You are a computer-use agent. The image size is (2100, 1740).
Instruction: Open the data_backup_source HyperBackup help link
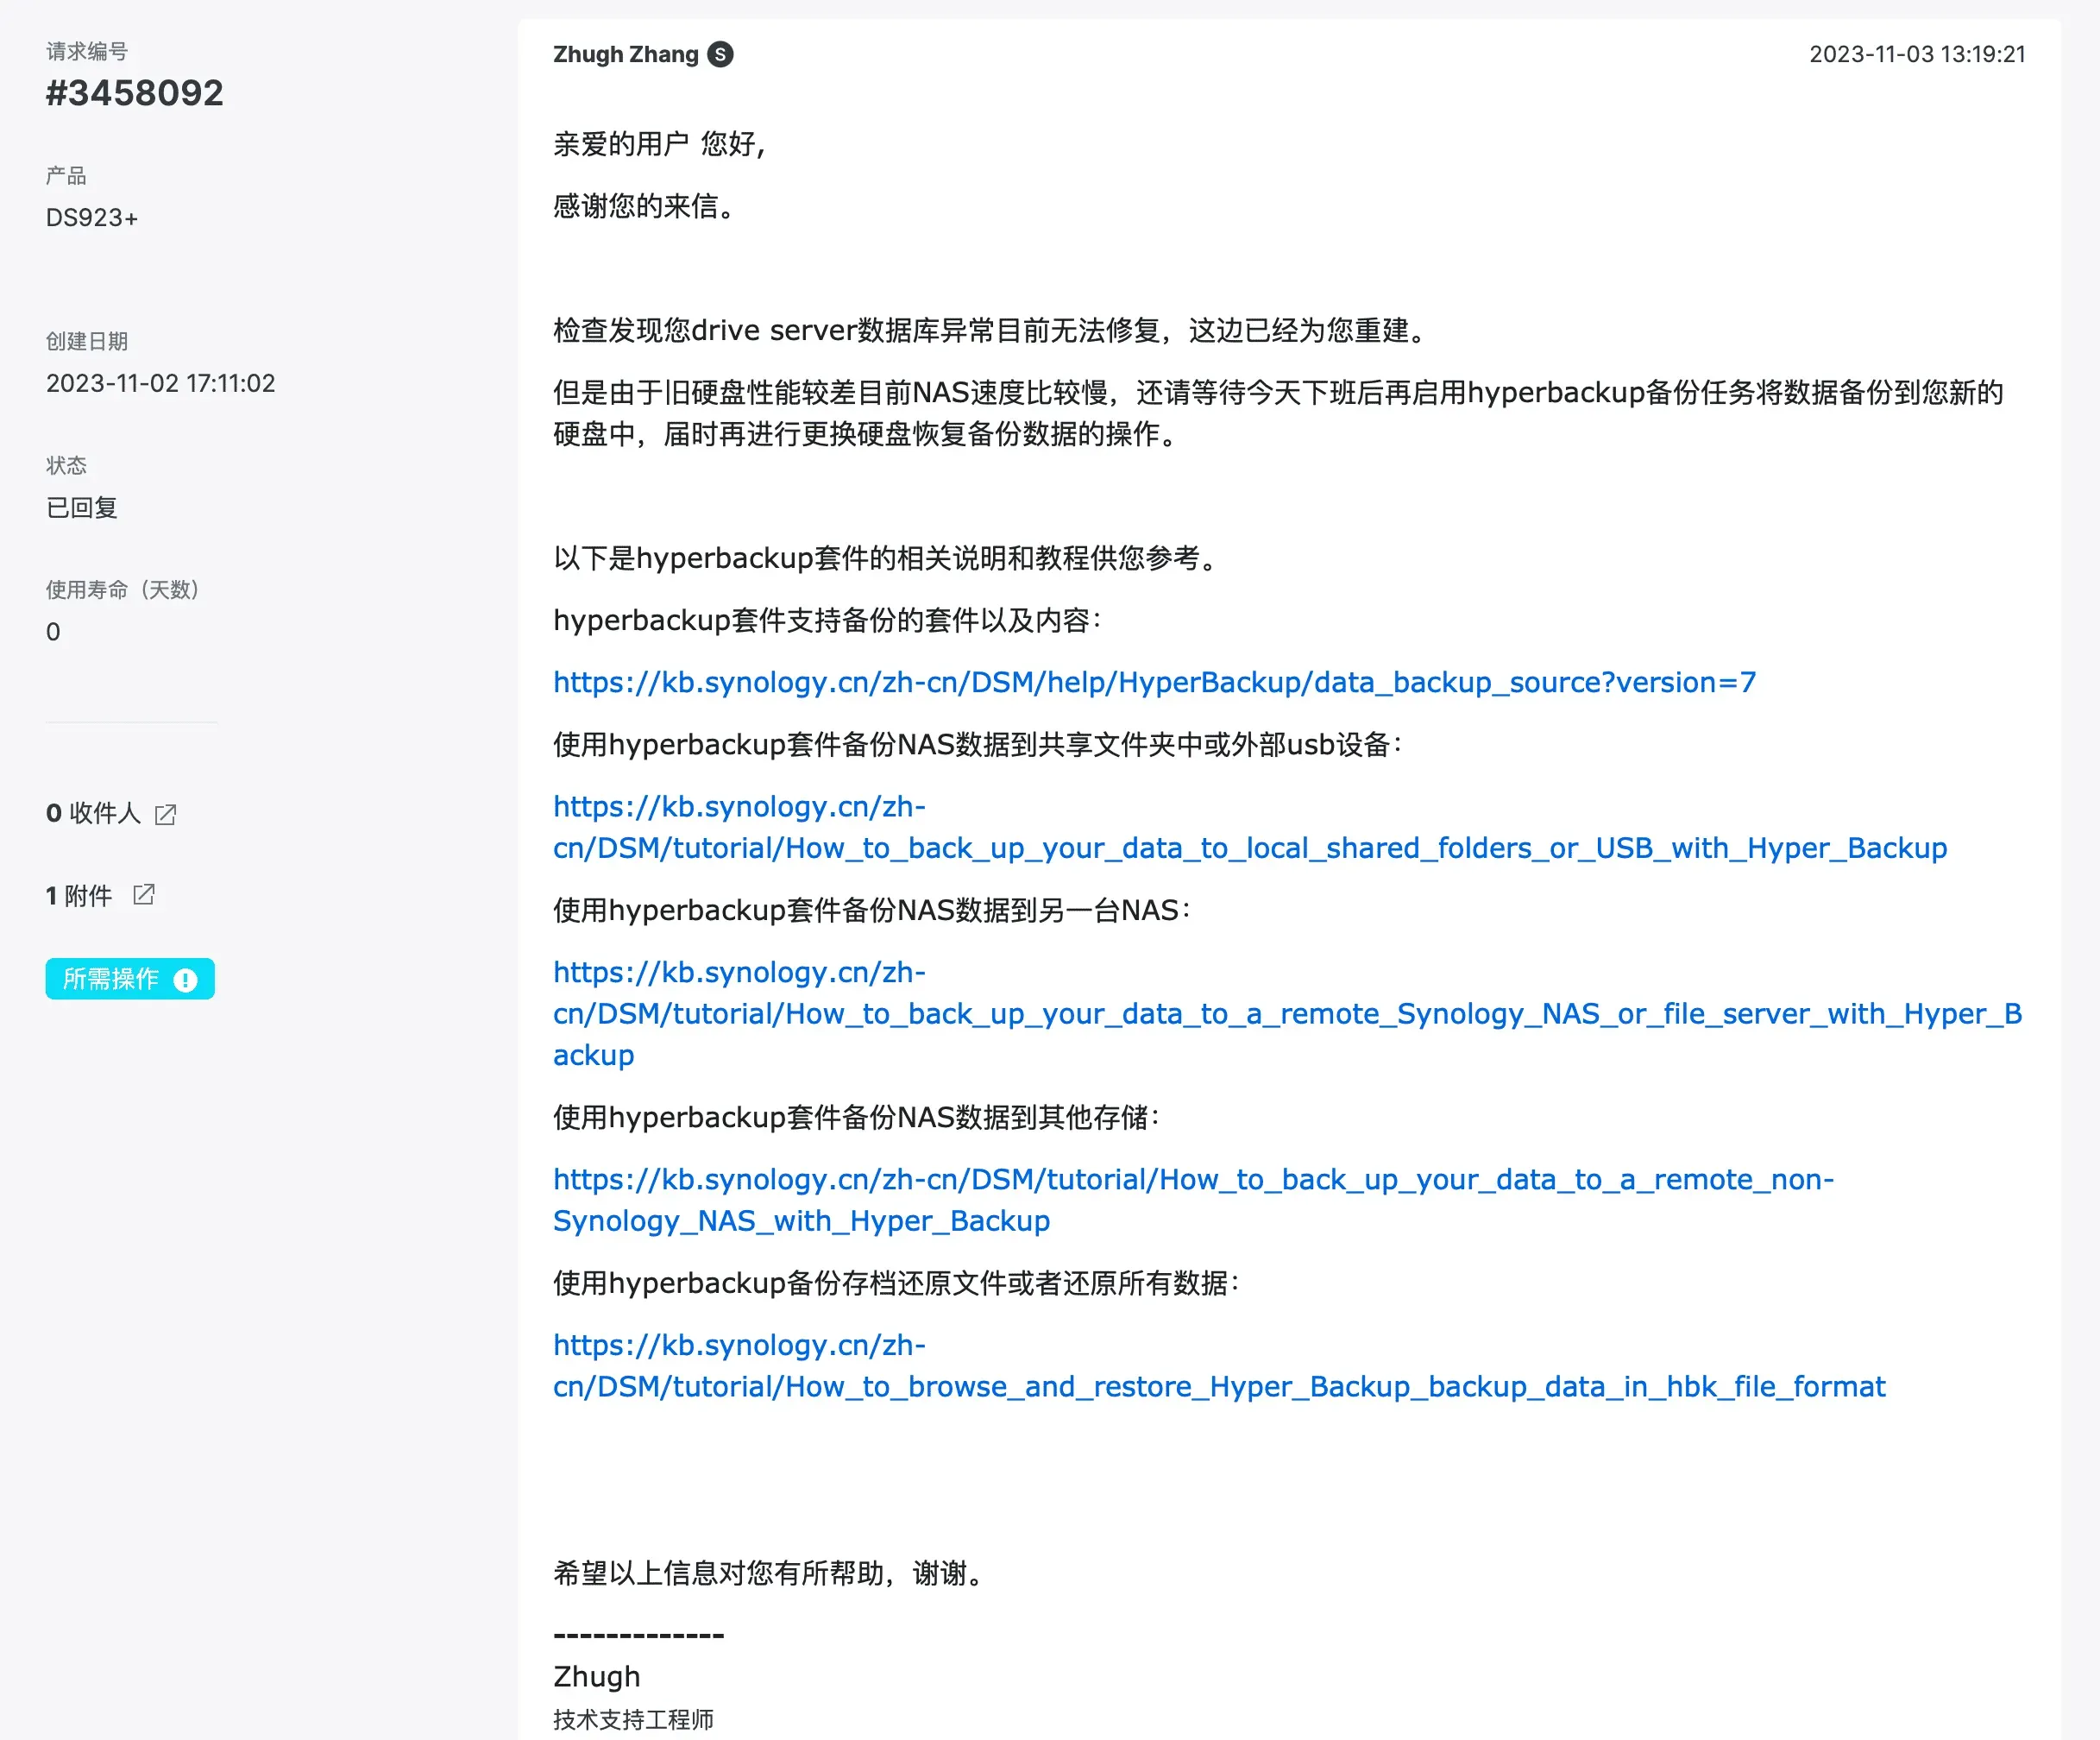pos(1154,683)
